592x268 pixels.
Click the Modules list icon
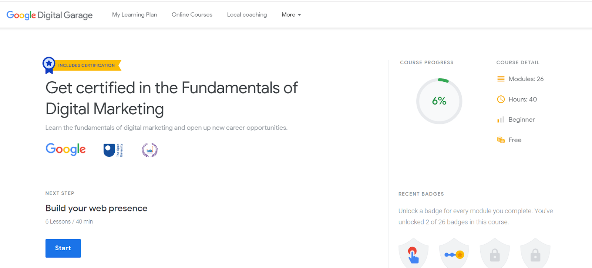point(501,79)
